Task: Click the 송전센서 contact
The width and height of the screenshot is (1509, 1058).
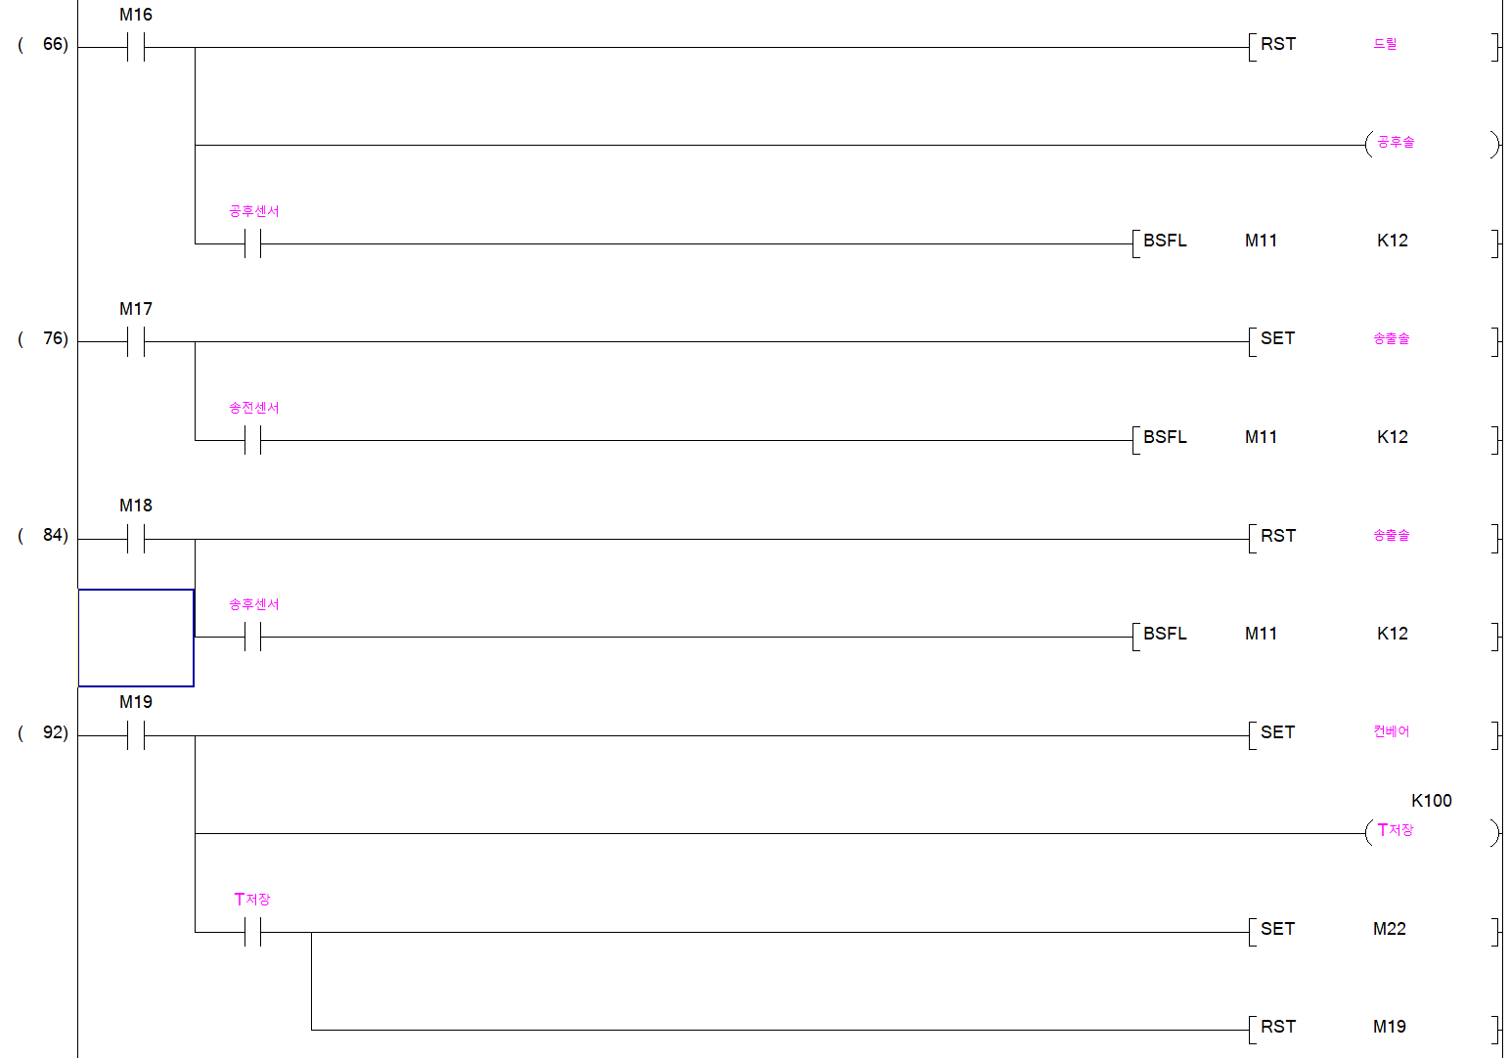Action: pyautogui.click(x=253, y=440)
